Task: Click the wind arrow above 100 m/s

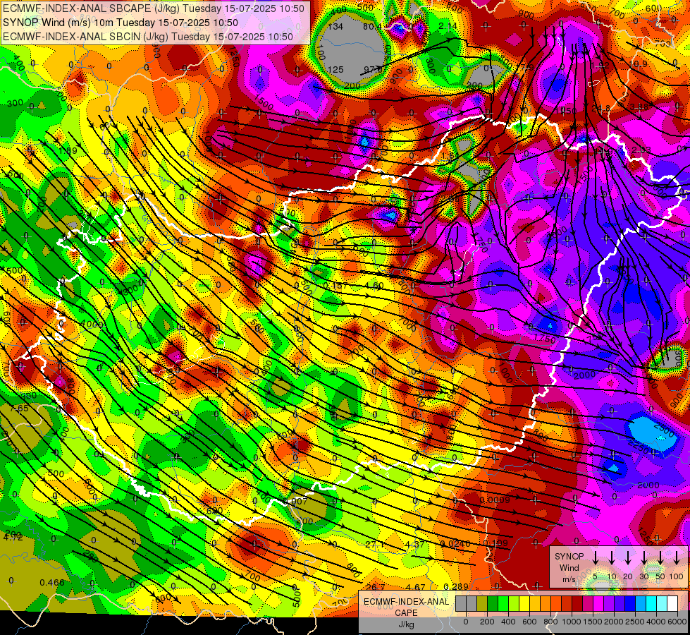Action: [x=677, y=558]
